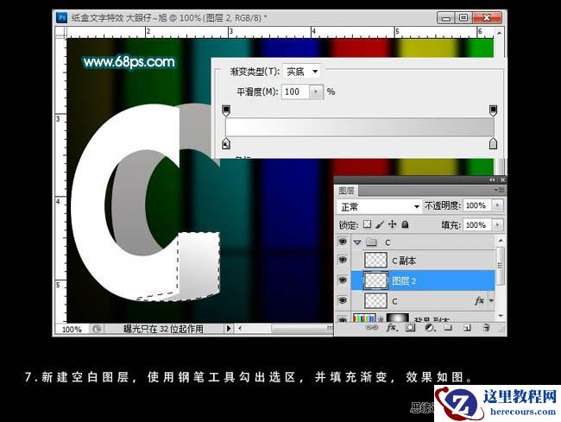Select left black opacity stop on gradient bar

point(226,110)
